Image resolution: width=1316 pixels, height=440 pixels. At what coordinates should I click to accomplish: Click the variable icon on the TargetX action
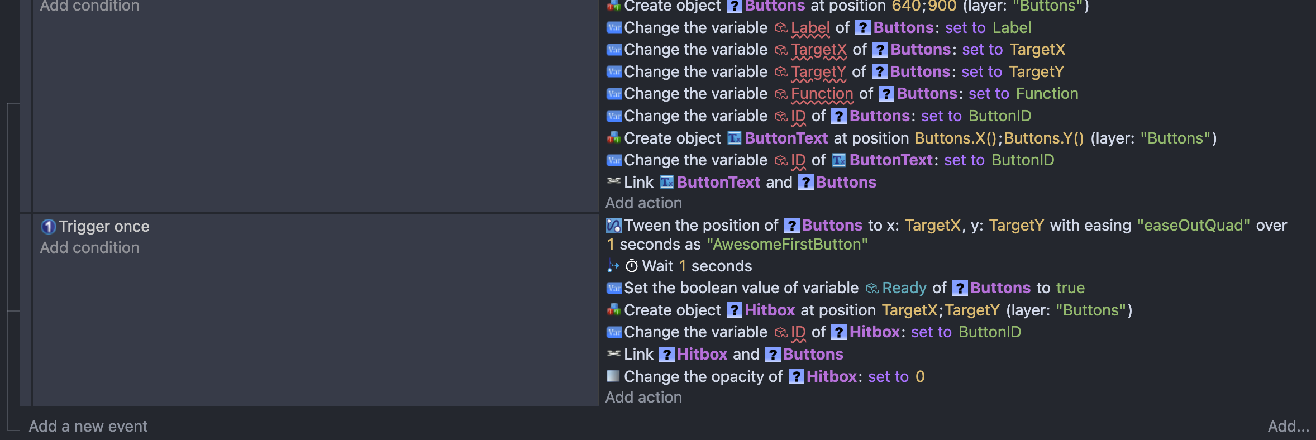click(x=614, y=50)
